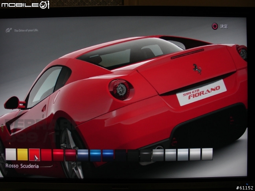
Task: Click the circle confirm button icon
Action: 215,26
